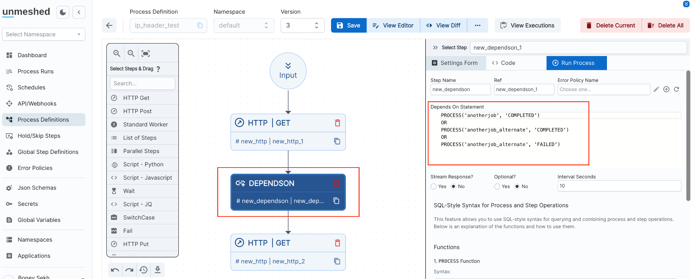Click the undo arrow icon
Image resolution: width=696 pixels, height=279 pixels.
point(115,270)
